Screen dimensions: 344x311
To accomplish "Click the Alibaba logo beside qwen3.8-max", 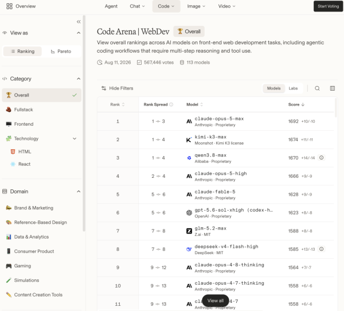I will click(189, 158).
